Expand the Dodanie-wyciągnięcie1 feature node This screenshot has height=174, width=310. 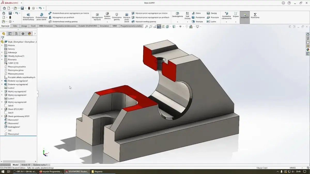click(2, 81)
